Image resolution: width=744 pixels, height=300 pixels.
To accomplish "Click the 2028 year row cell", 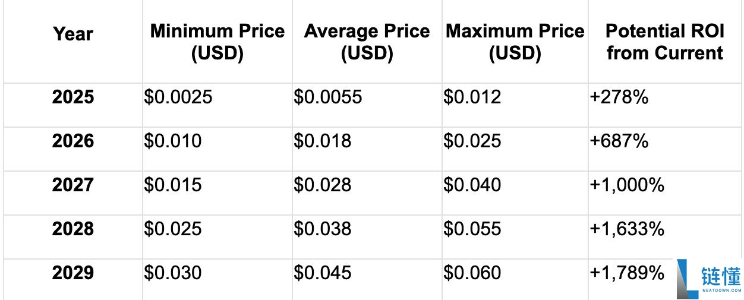I will (x=73, y=229).
